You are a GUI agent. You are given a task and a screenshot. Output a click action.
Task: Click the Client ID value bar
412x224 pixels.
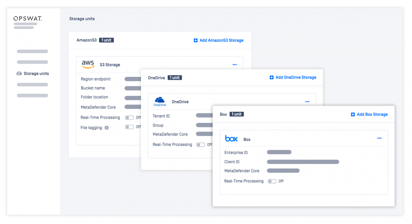pos(303,162)
